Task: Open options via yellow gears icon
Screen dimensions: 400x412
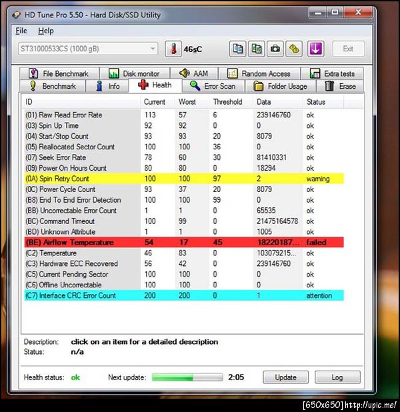Action: [294, 49]
